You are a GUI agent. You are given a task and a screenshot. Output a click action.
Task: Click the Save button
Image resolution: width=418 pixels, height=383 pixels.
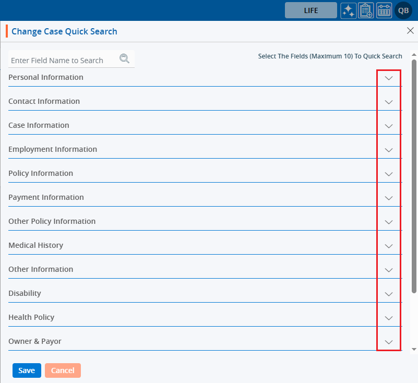click(x=27, y=370)
